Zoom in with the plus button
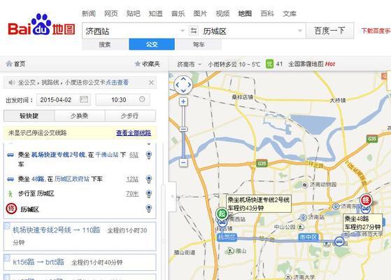 [183, 101]
